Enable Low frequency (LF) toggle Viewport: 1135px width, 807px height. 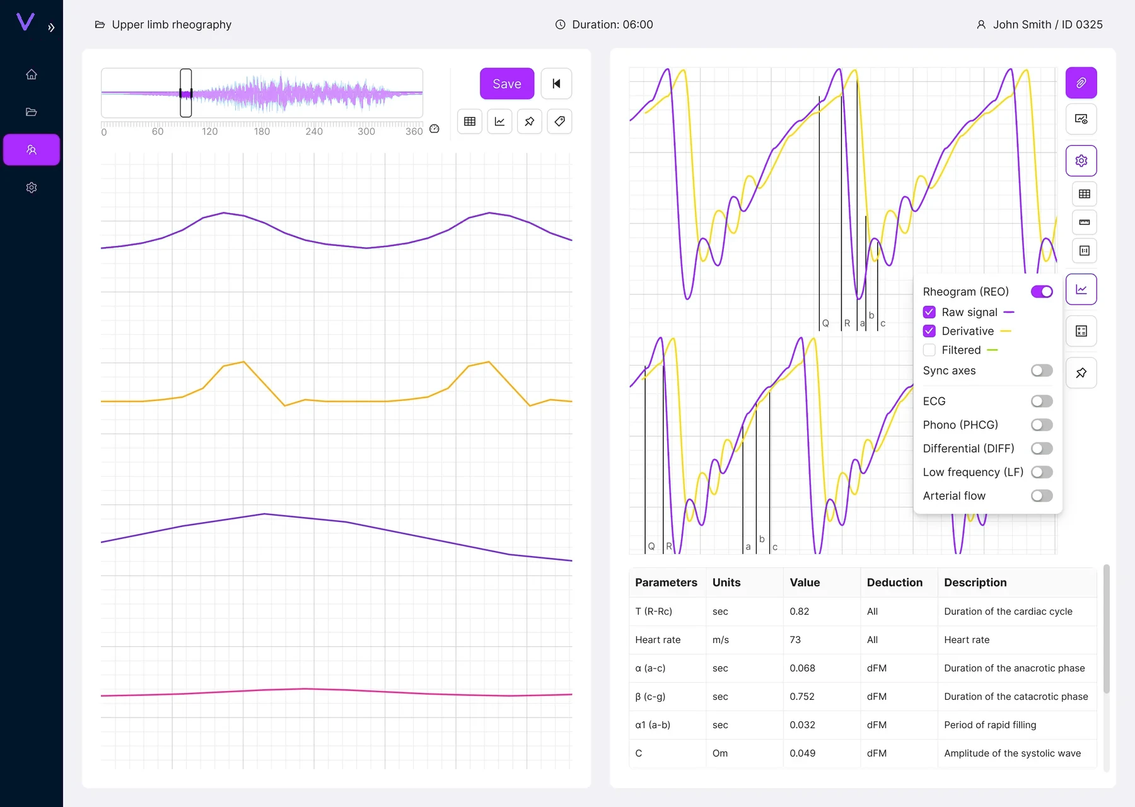(x=1042, y=472)
